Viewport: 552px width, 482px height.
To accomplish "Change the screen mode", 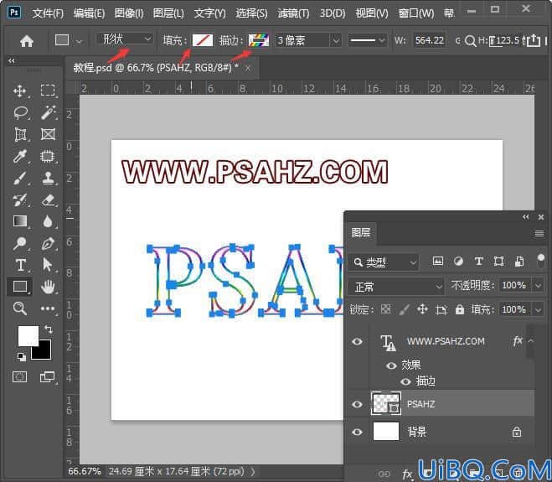I will tap(47, 376).
